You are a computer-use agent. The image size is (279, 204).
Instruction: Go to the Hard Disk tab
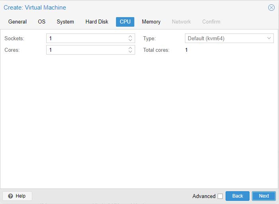point(97,22)
